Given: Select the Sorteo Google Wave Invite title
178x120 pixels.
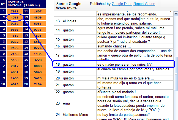Looking at the screenshot, I should pos(69,6).
